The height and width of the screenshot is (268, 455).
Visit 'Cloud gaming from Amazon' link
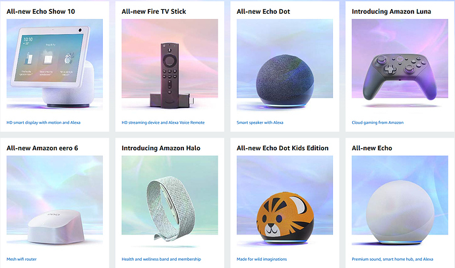(378, 122)
